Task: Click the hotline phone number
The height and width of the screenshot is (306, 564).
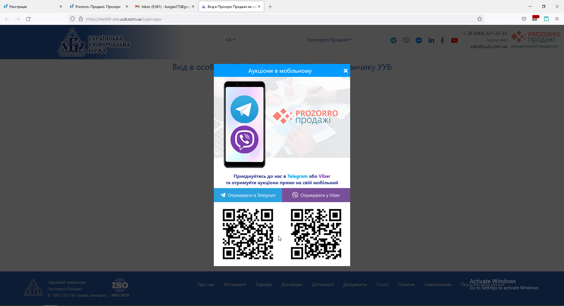Action: pyautogui.click(x=485, y=33)
